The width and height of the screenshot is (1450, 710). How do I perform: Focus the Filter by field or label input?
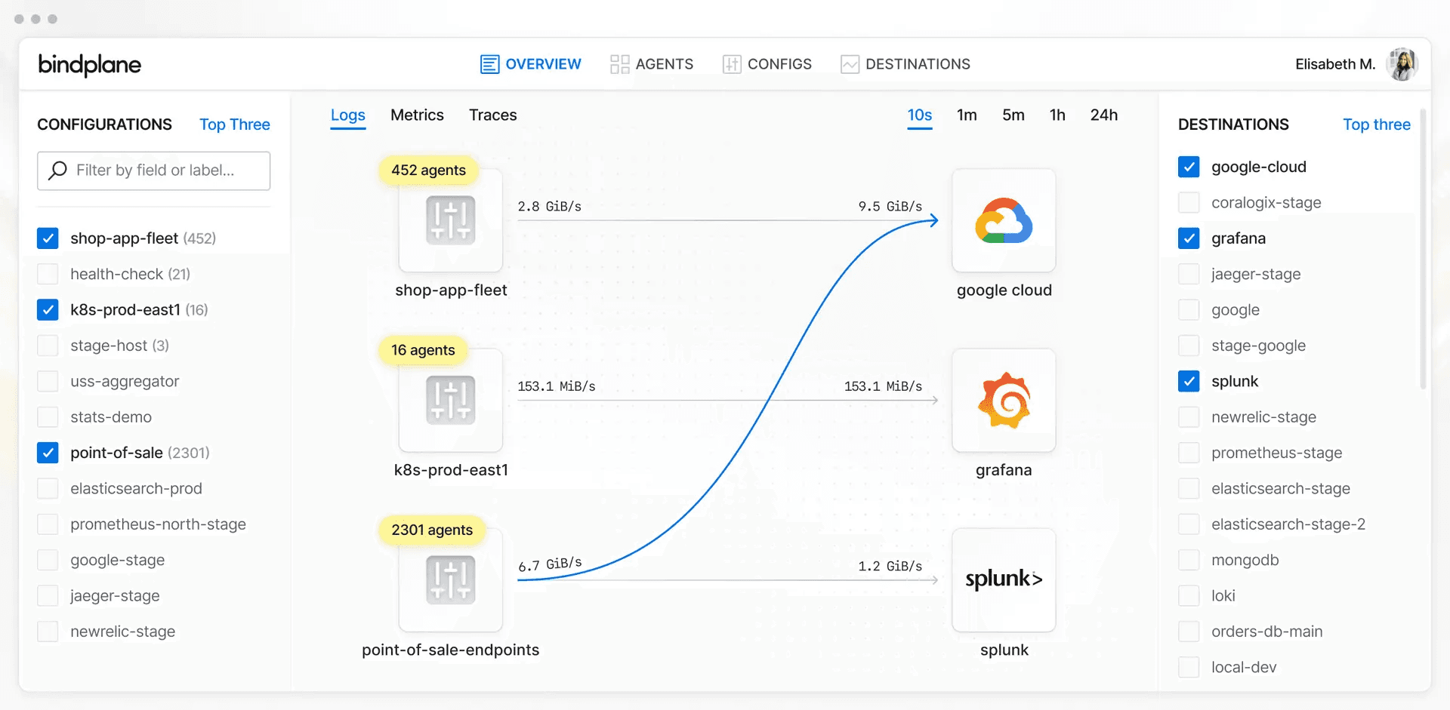tap(153, 171)
